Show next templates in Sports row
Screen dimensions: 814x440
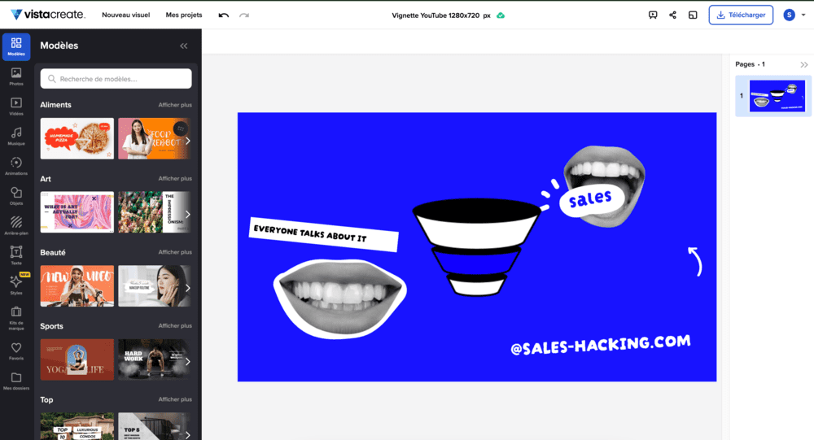point(187,362)
